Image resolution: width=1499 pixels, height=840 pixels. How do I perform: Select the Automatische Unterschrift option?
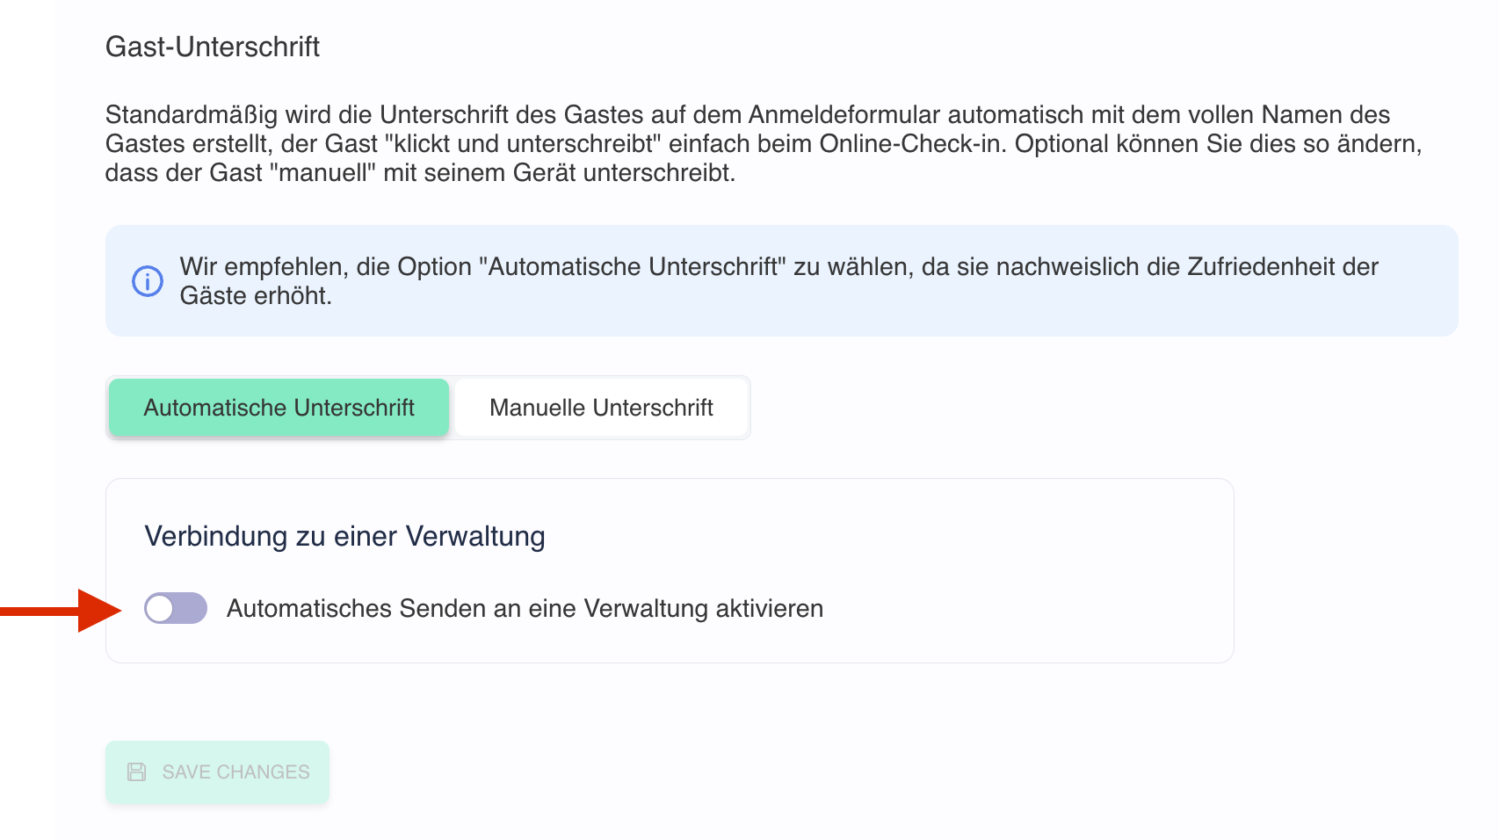[x=279, y=408]
